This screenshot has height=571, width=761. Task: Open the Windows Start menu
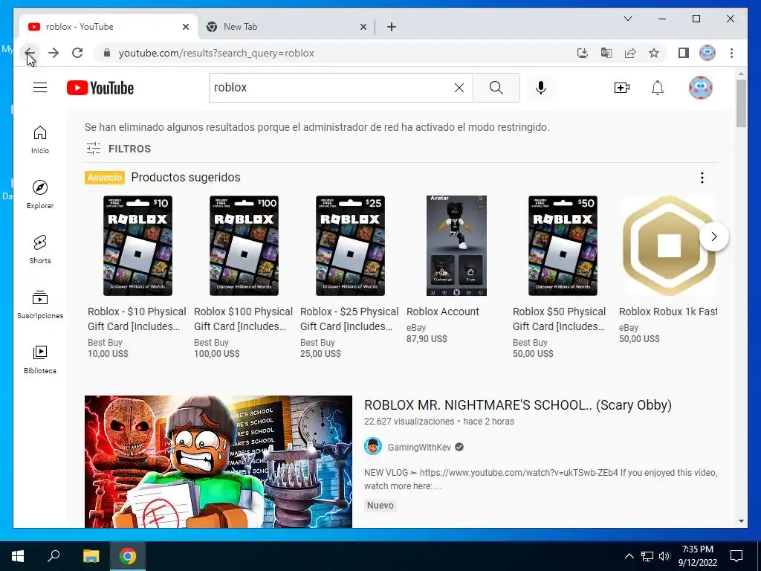coord(18,556)
